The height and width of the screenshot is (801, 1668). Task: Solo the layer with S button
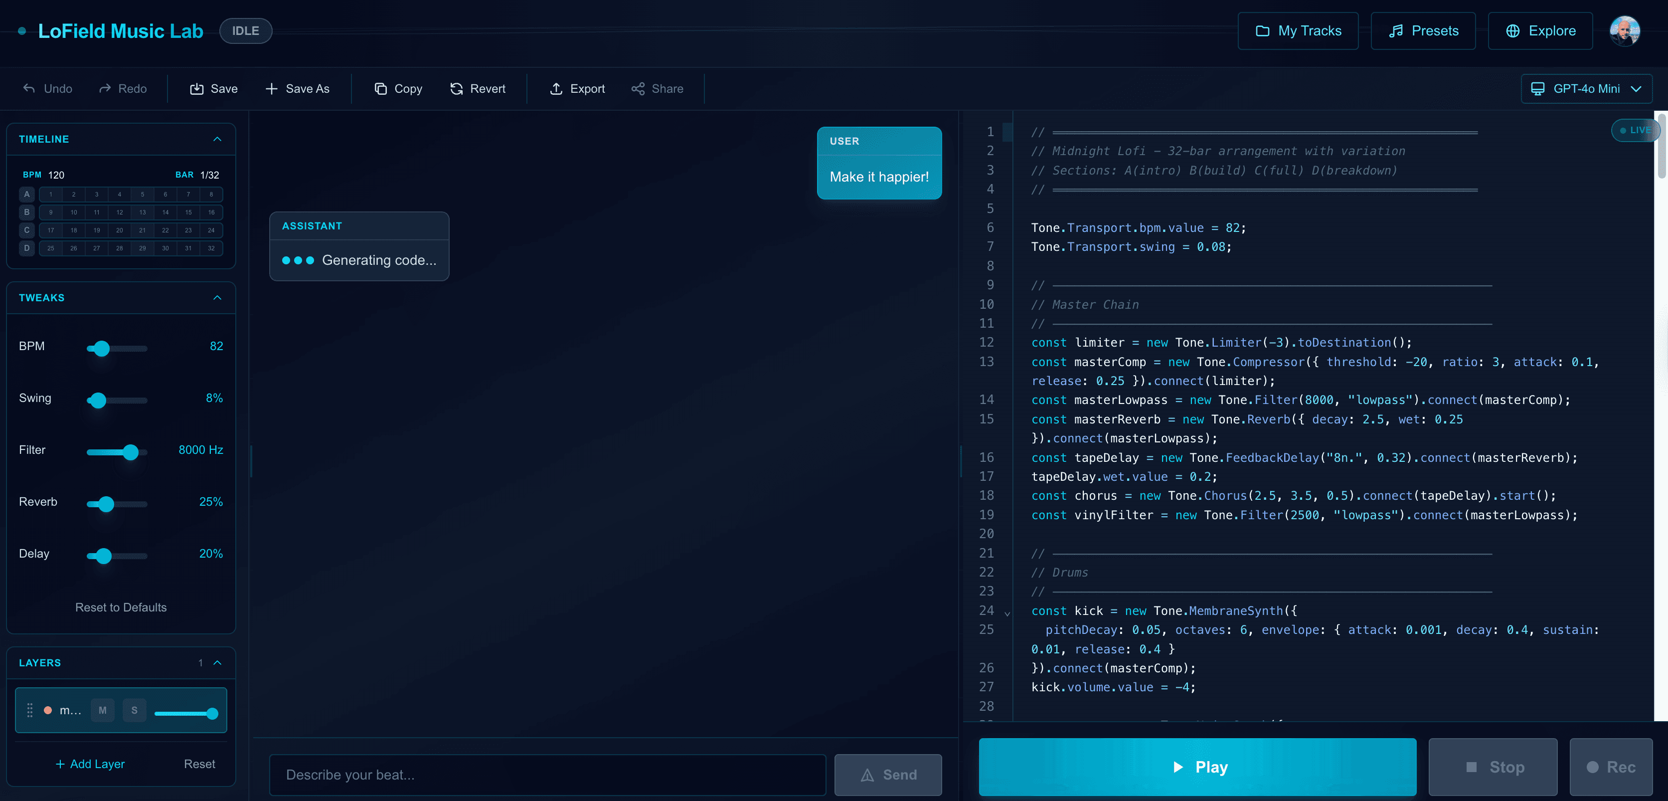134,710
